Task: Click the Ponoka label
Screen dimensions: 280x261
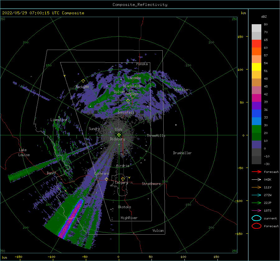Action: coord(142,64)
